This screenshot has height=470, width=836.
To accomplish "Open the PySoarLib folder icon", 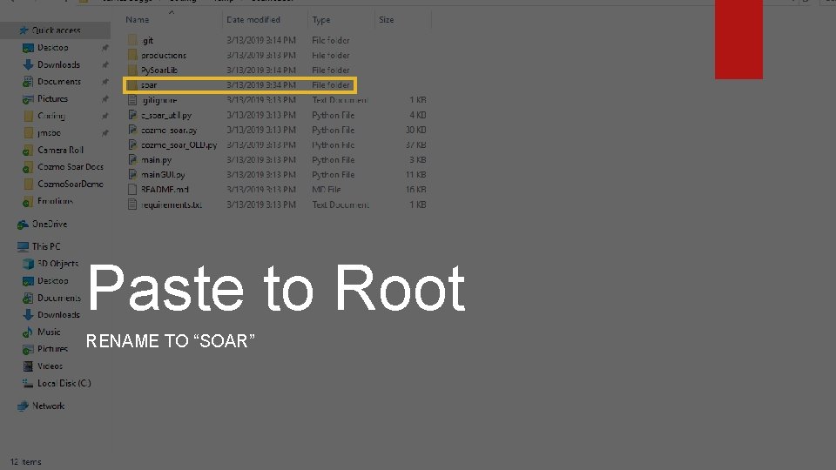I will [132, 70].
